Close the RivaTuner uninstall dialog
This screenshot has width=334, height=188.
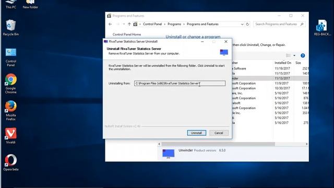(x=226, y=41)
